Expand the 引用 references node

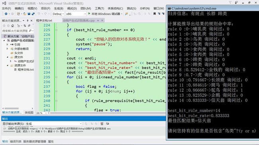click(x=7, y=44)
